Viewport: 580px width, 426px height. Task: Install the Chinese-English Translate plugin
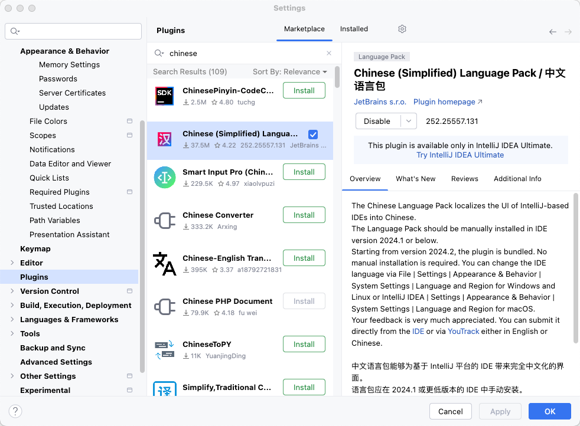coord(304,258)
